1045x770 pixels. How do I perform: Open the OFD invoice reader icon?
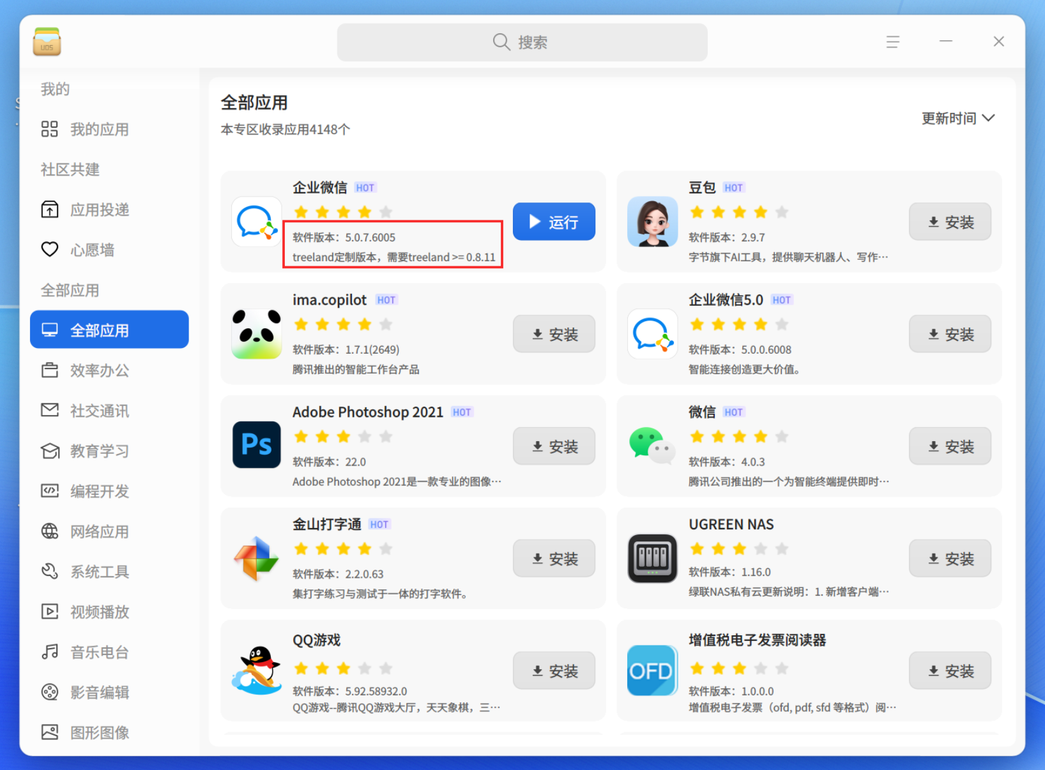652,670
